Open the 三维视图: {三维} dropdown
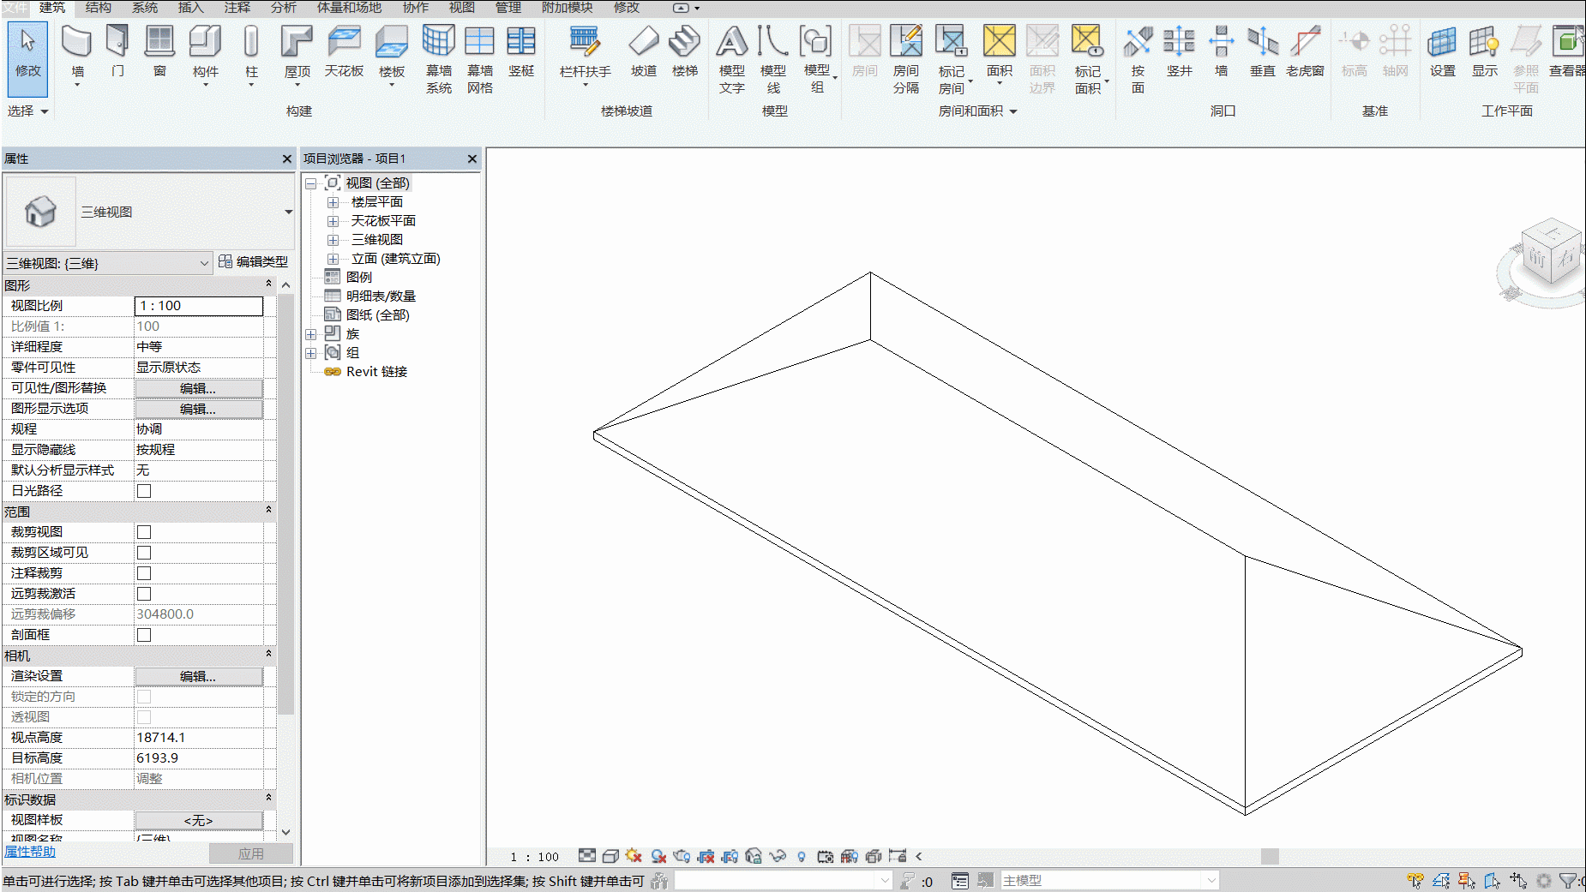Viewport: 1586px width, 892px height. pos(107,263)
